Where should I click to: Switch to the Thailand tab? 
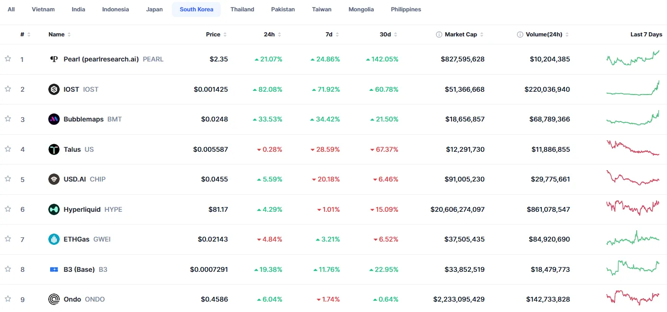pyautogui.click(x=243, y=9)
